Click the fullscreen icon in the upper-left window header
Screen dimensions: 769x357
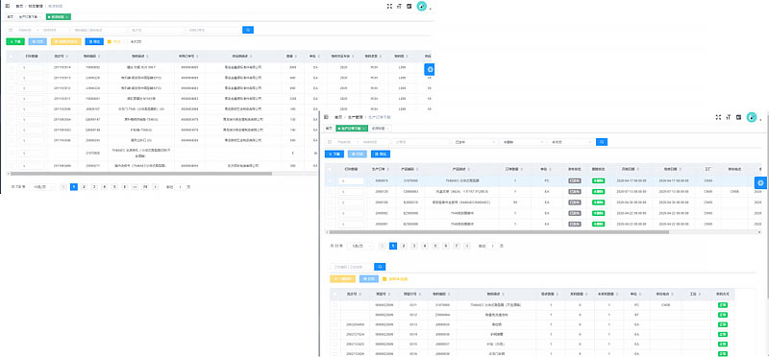point(389,7)
